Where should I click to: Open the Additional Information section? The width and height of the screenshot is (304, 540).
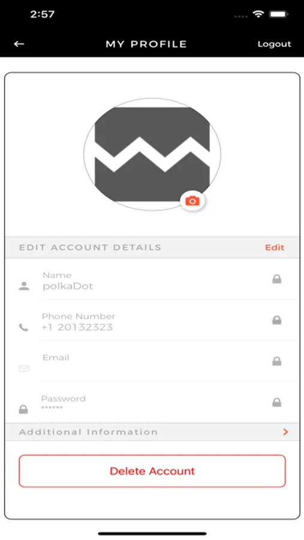(x=152, y=432)
